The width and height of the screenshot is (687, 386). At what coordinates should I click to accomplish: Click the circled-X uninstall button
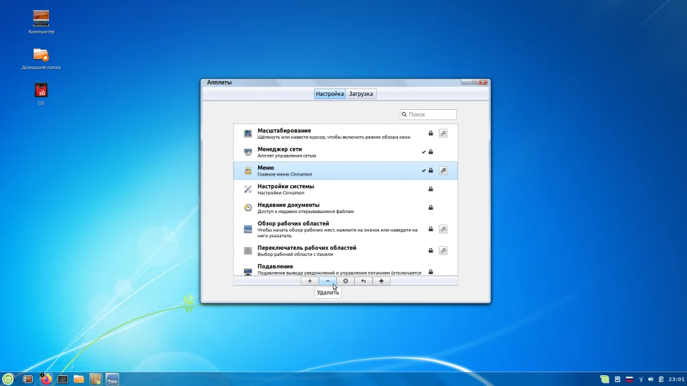pyautogui.click(x=346, y=281)
